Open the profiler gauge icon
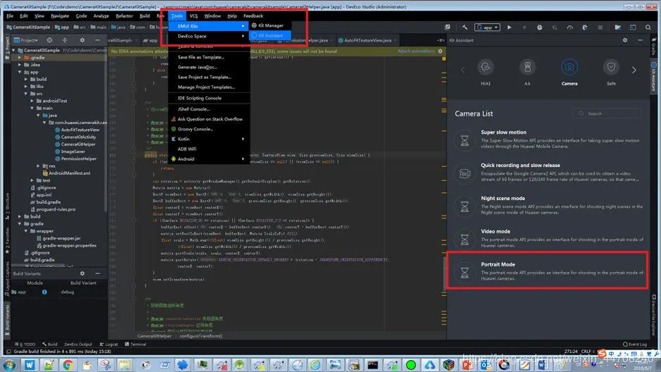Image resolution: width=661 pixels, height=372 pixels. 569,27
